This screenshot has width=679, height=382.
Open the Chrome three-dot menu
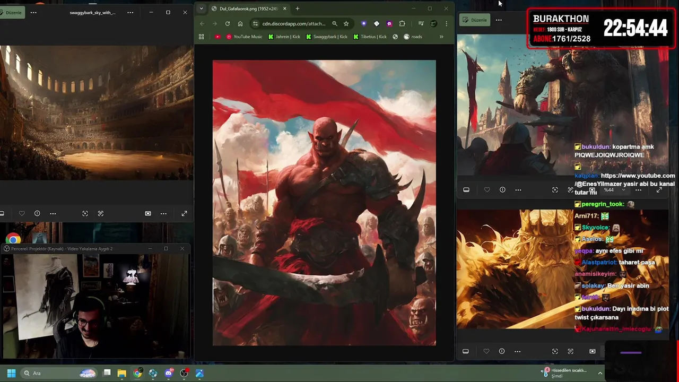click(x=447, y=23)
